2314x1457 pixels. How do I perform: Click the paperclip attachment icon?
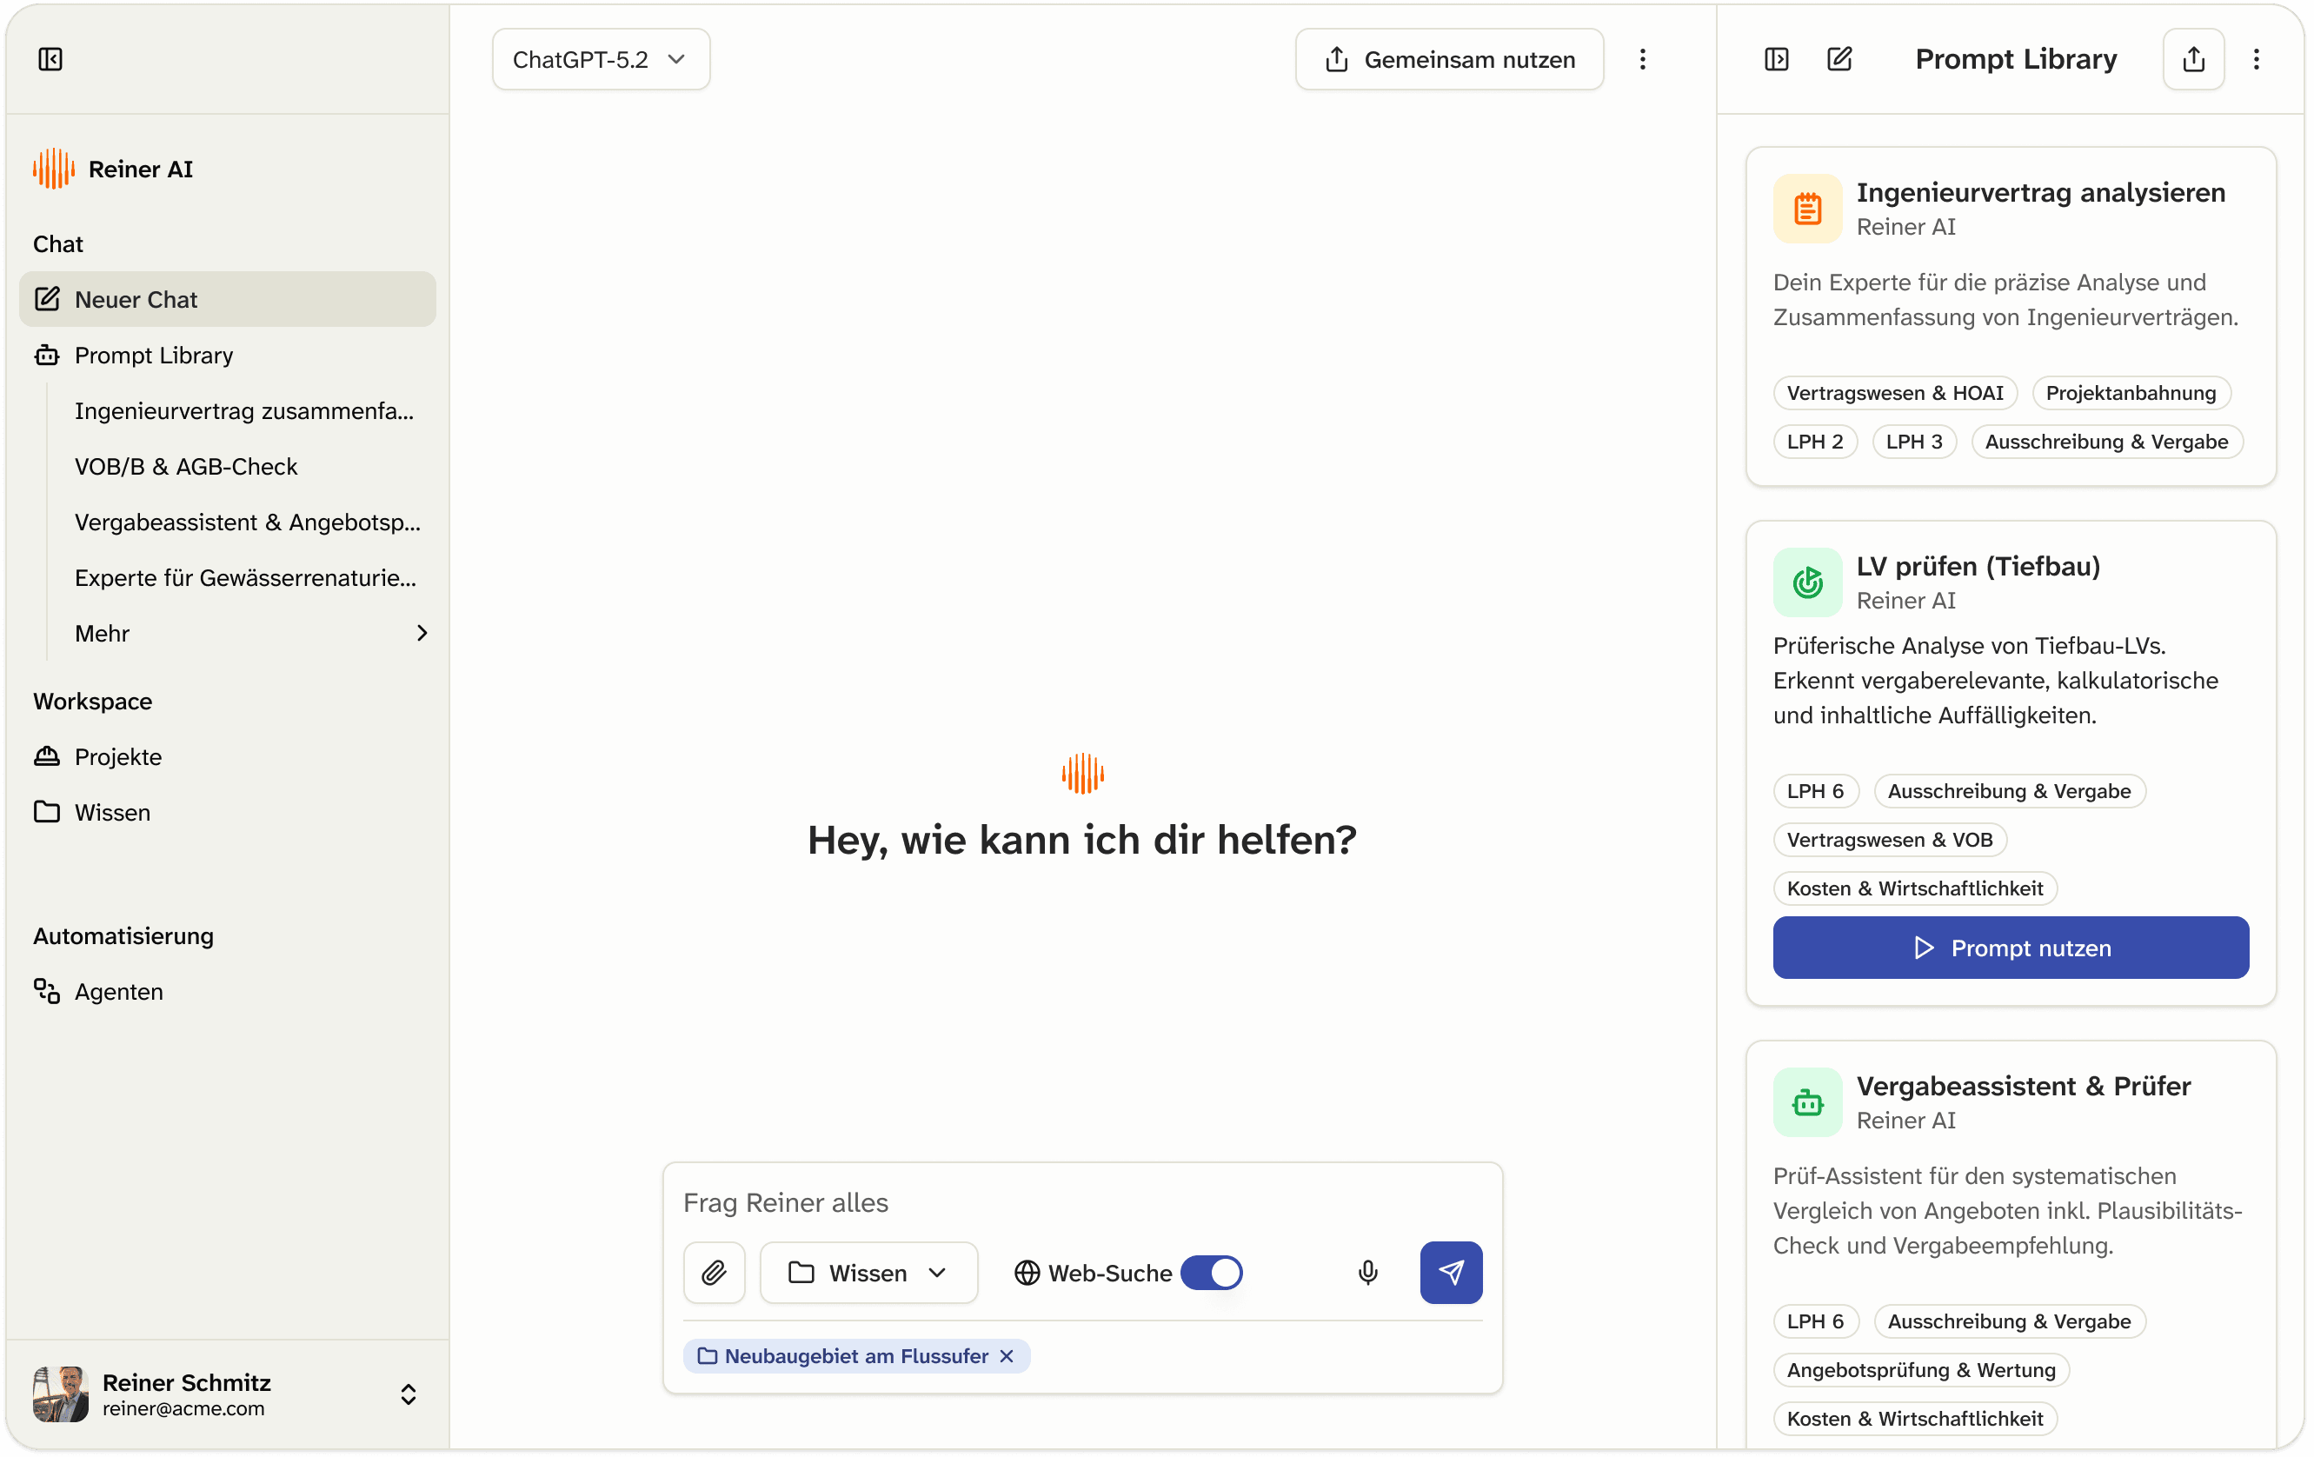[x=713, y=1273]
